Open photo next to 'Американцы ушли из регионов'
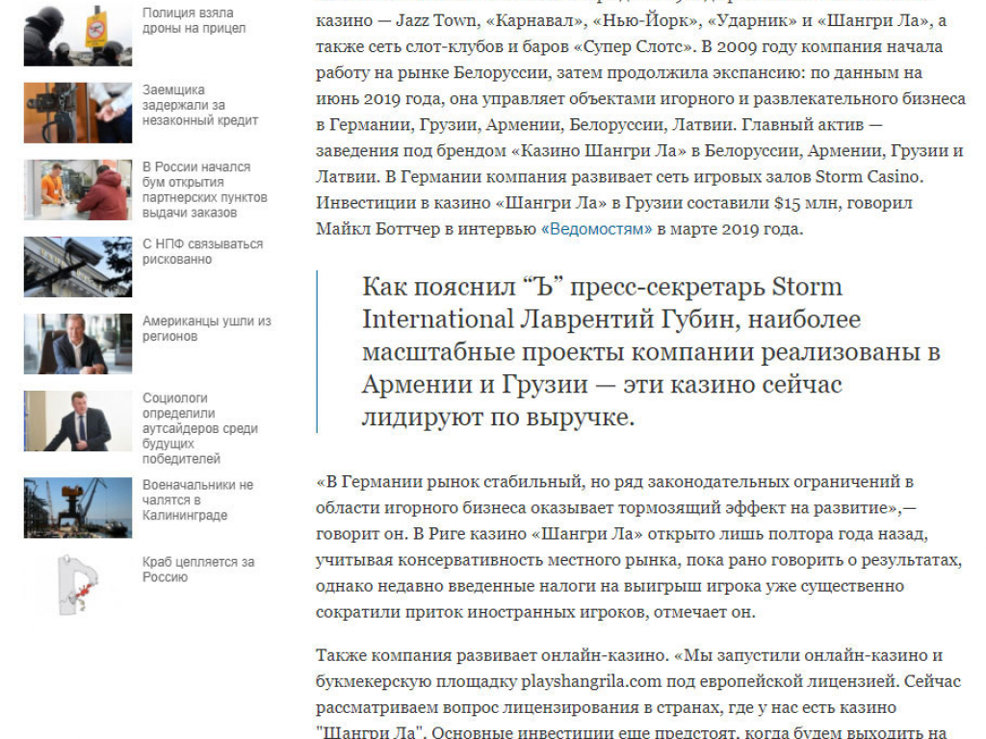The height and width of the screenshot is (739, 986). coord(78,344)
